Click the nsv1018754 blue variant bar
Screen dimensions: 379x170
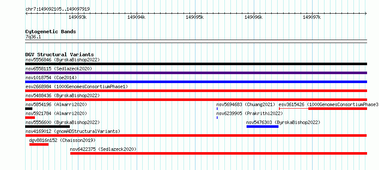pyautogui.click(x=196, y=82)
